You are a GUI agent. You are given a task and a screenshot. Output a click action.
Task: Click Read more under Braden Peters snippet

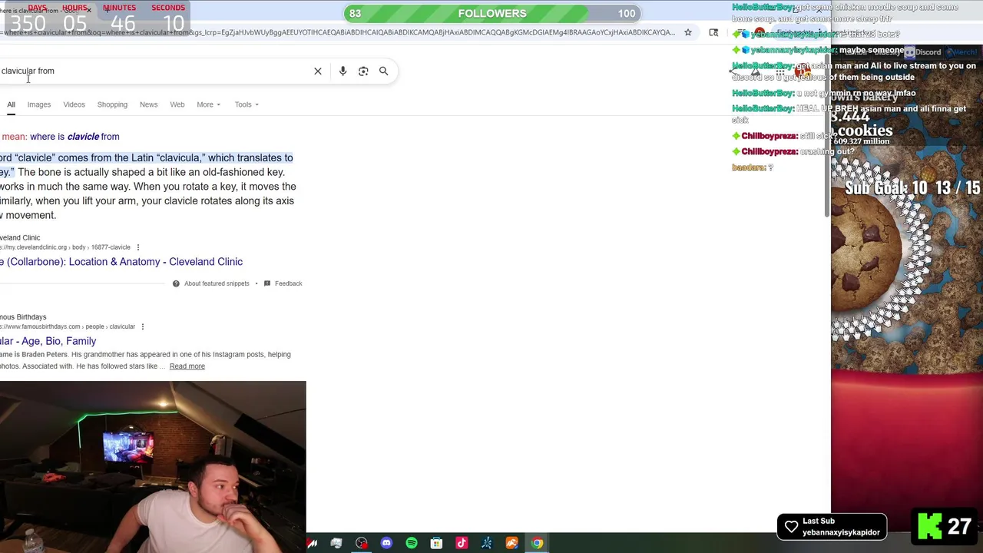pyautogui.click(x=187, y=366)
